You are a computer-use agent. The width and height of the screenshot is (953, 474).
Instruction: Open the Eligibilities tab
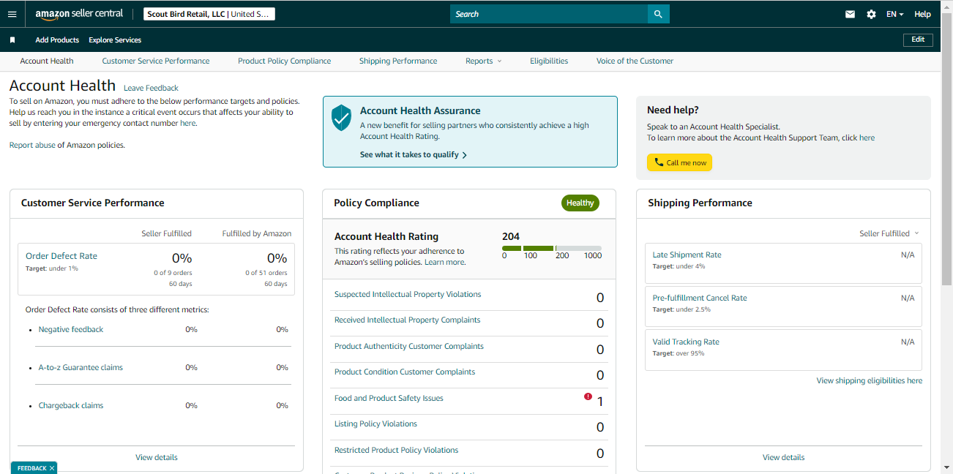[549, 61]
